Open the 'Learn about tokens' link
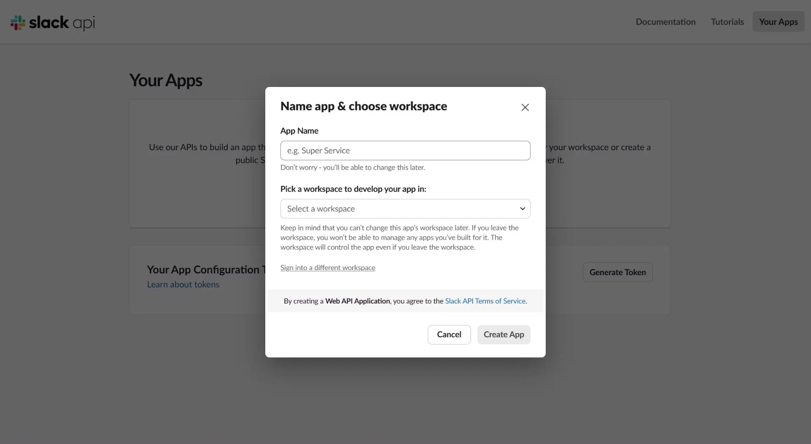811x444 pixels. coord(183,284)
